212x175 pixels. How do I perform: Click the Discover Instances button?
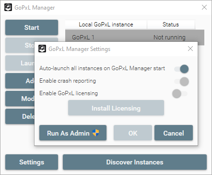[135, 162]
